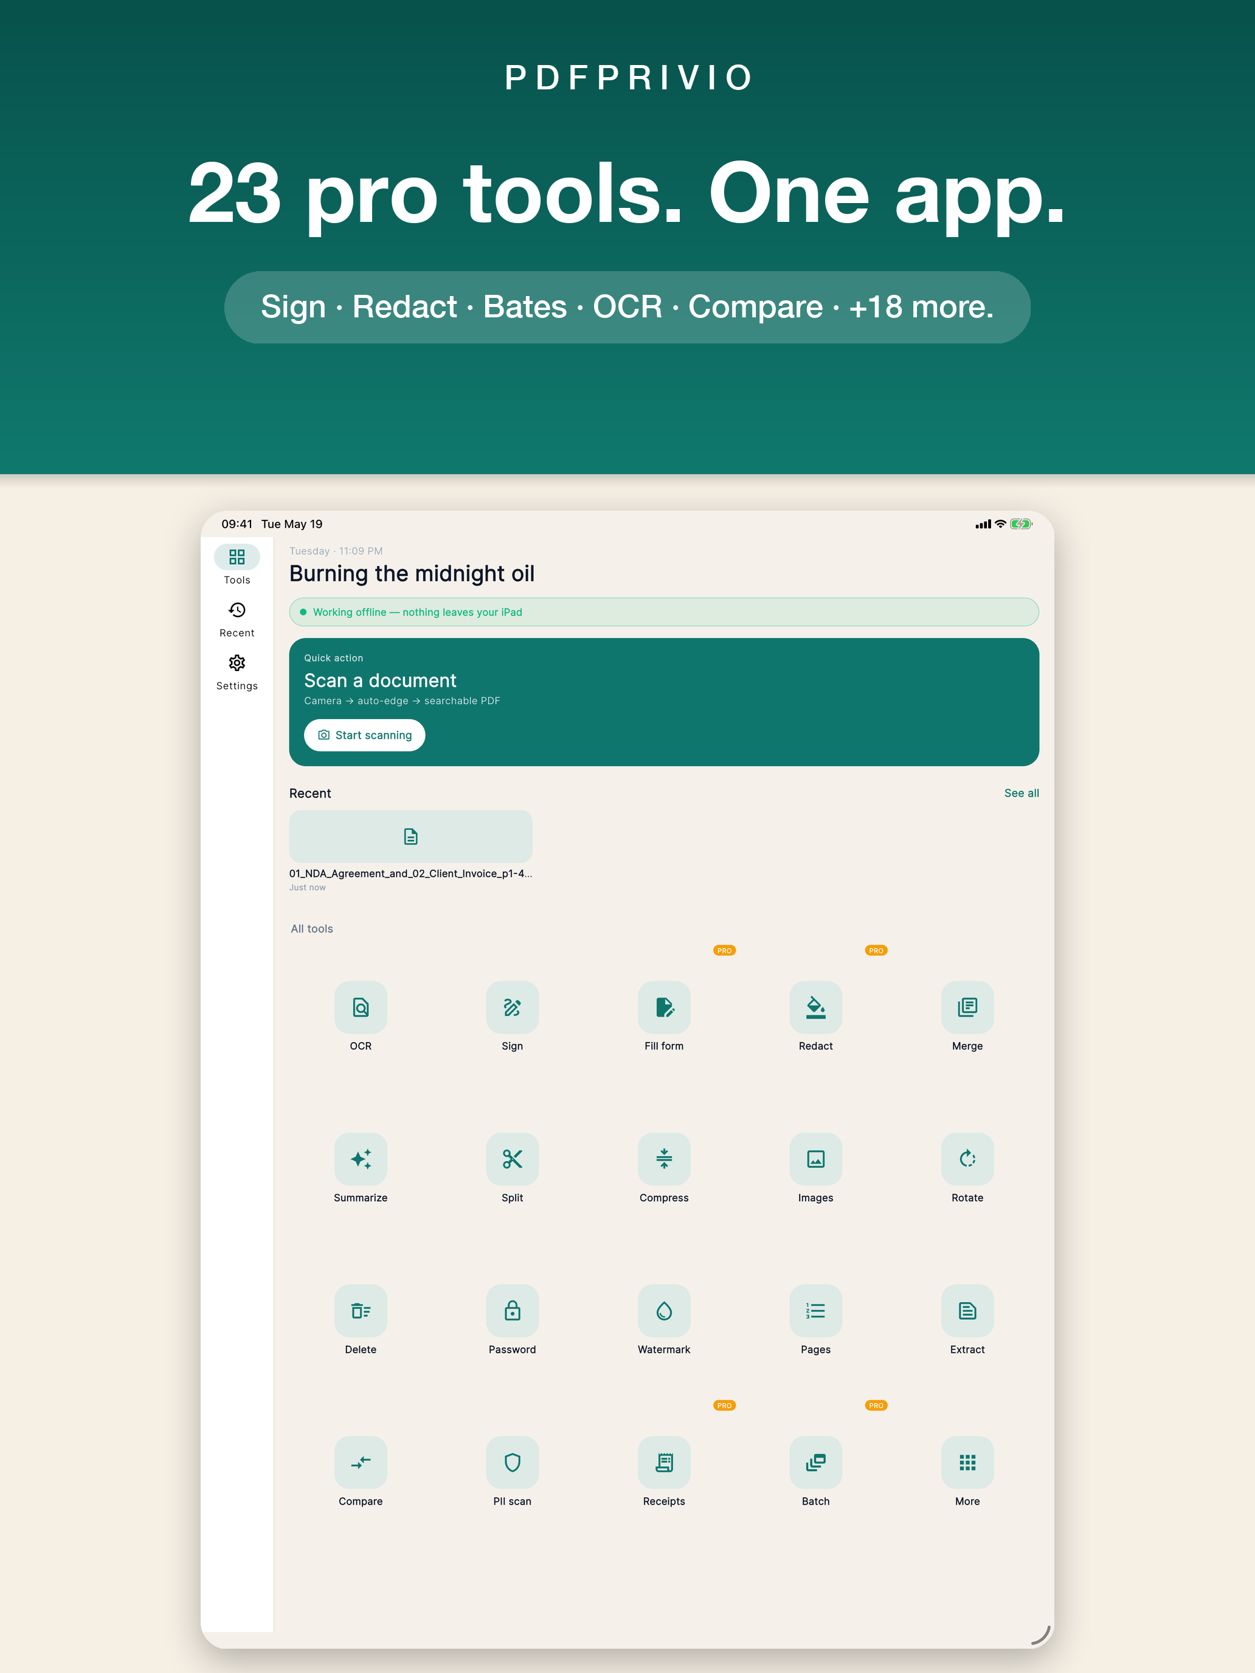1255x1673 pixels.
Task: Open the recent NDA Agreement file thumbnail
Action: tap(411, 836)
